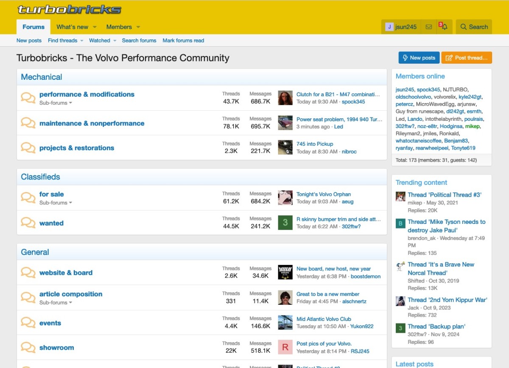This screenshot has height=368, width=509.
Task: Open the maintenance & nonperformance forum
Action: (92, 123)
